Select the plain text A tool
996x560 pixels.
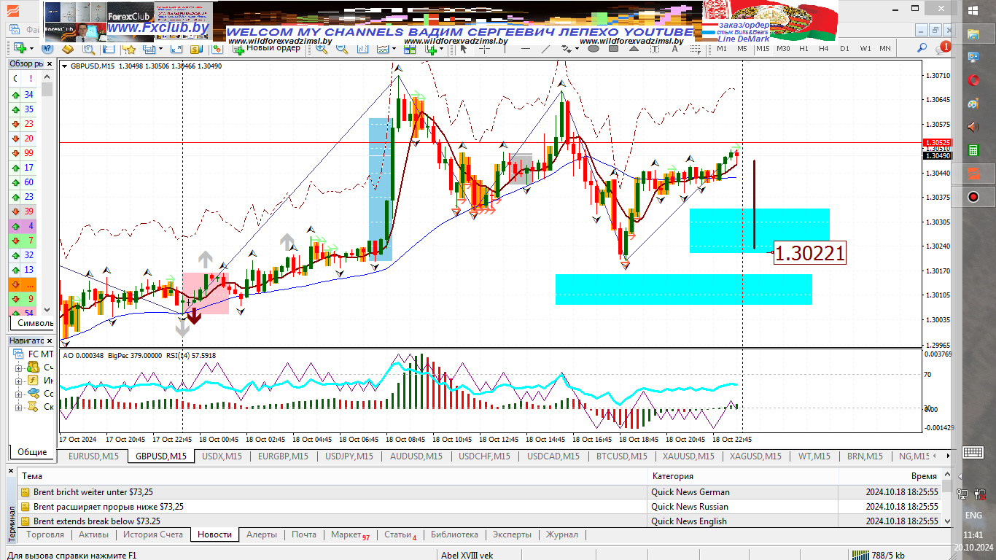click(674, 48)
